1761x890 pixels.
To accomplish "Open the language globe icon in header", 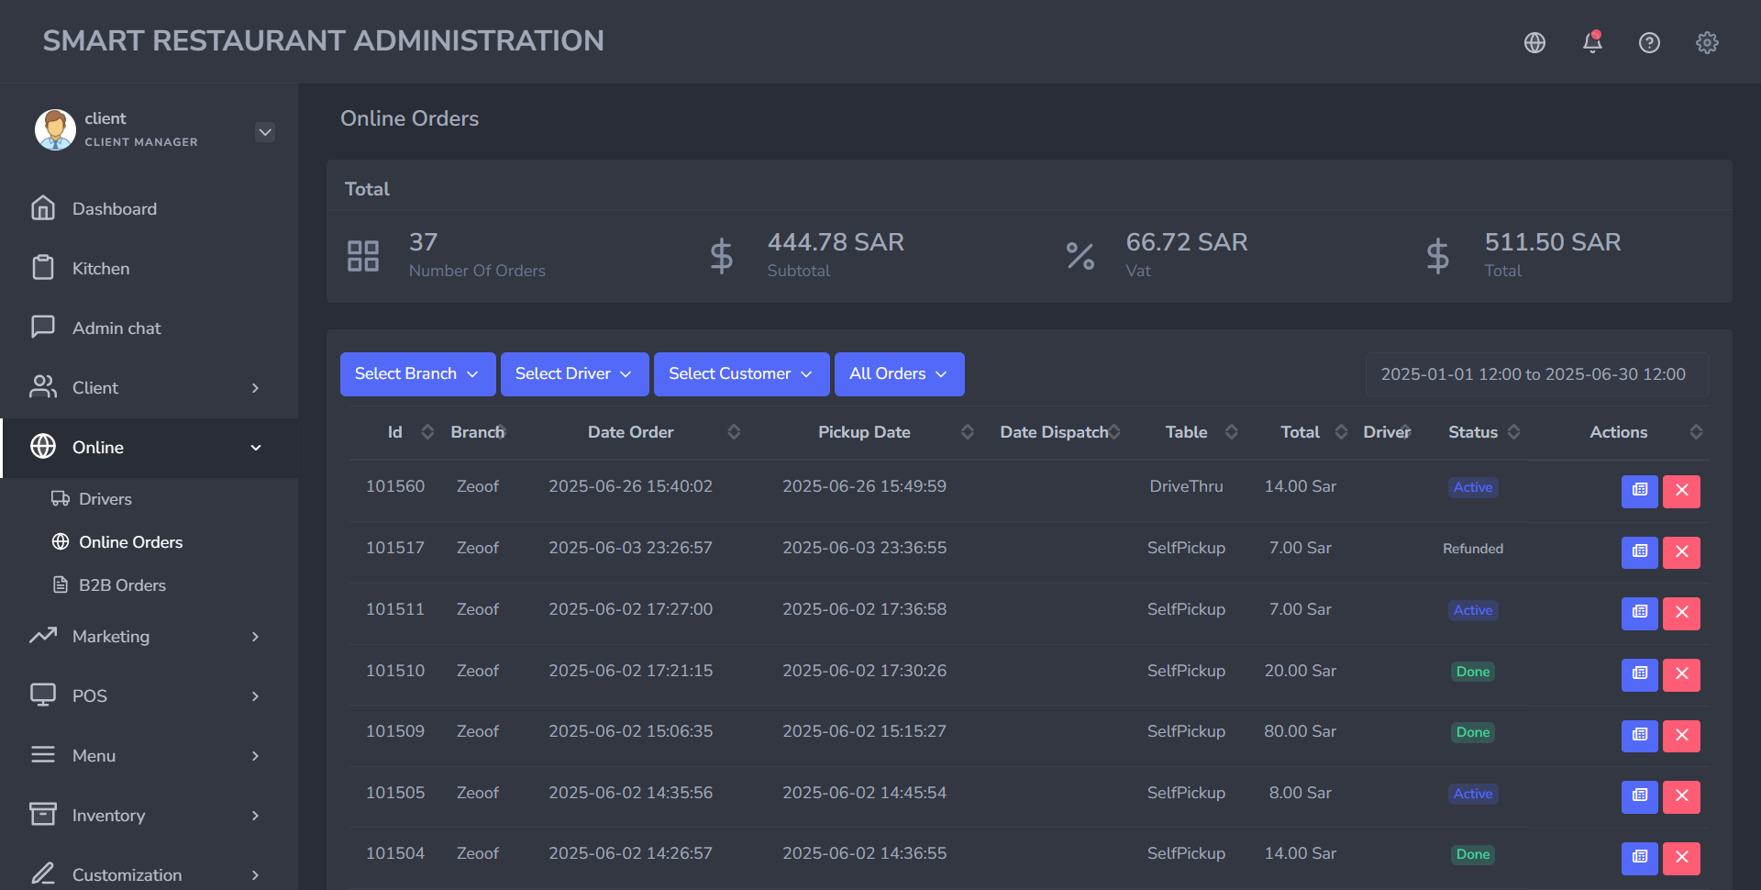I will pyautogui.click(x=1534, y=42).
